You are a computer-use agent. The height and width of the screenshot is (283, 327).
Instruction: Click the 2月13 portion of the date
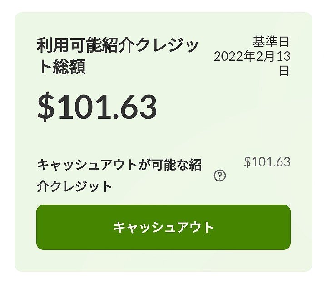pos(272,57)
